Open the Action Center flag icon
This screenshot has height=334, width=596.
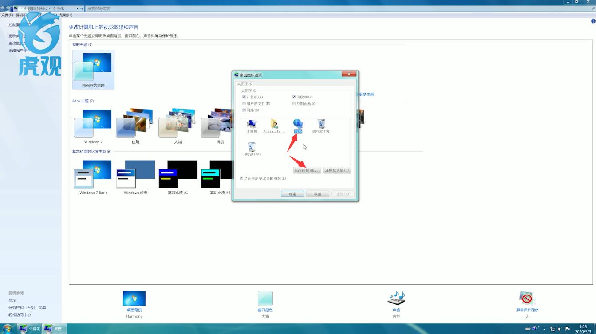tap(568, 329)
